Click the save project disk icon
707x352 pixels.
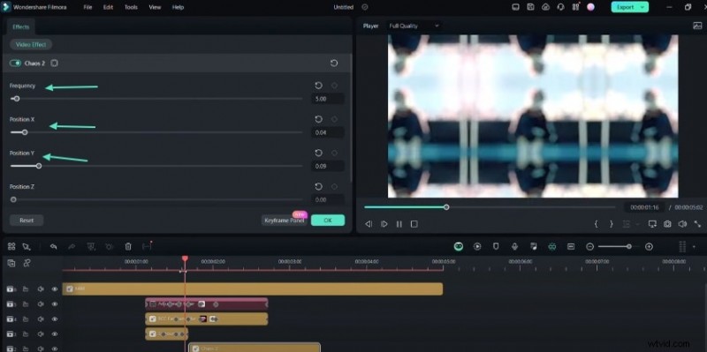pos(531,7)
